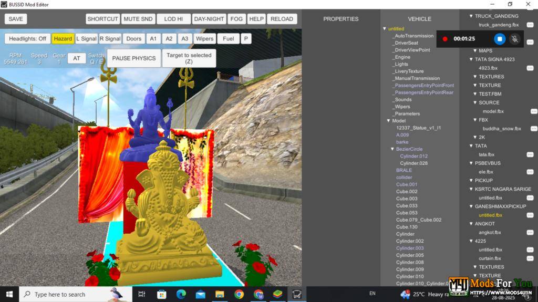
Task: Turn off the Hazard lights toggle
Action: click(x=63, y=39)
